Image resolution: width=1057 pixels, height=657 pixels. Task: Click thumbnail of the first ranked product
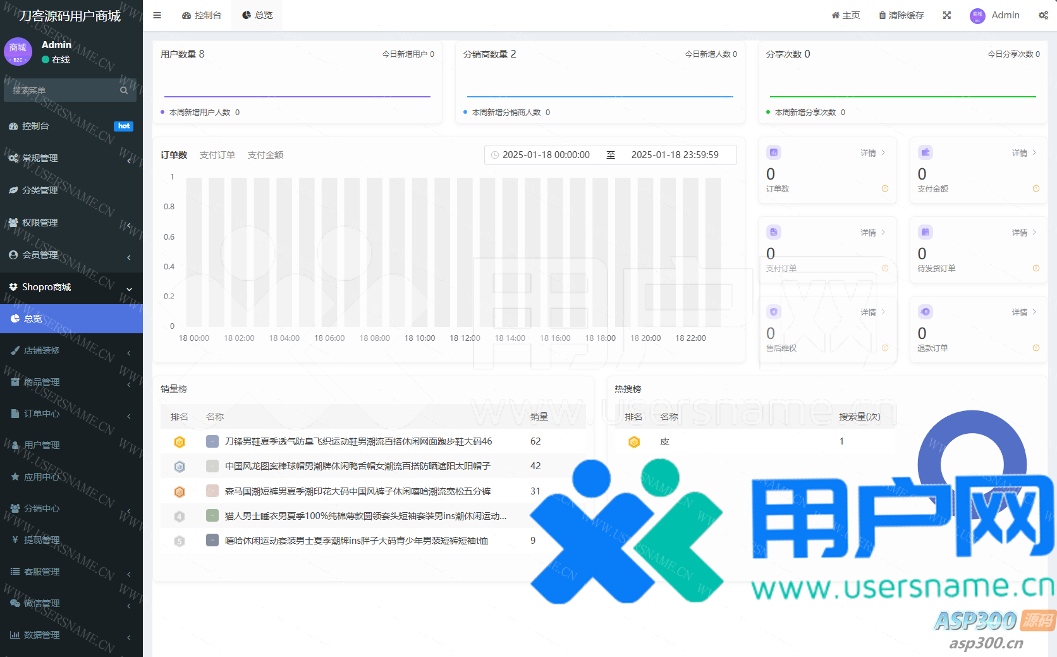[x=212, y=441]
